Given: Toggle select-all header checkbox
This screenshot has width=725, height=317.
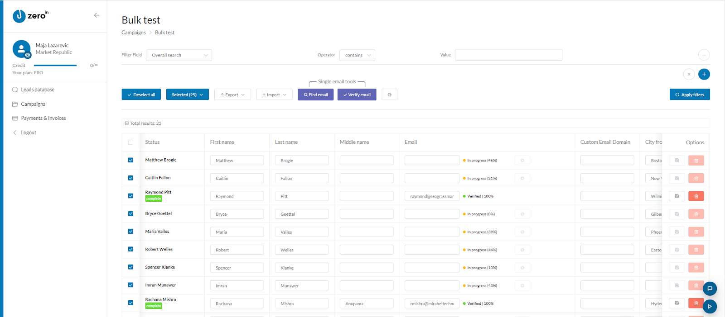Looking at the screenshot, I should 130,142.
